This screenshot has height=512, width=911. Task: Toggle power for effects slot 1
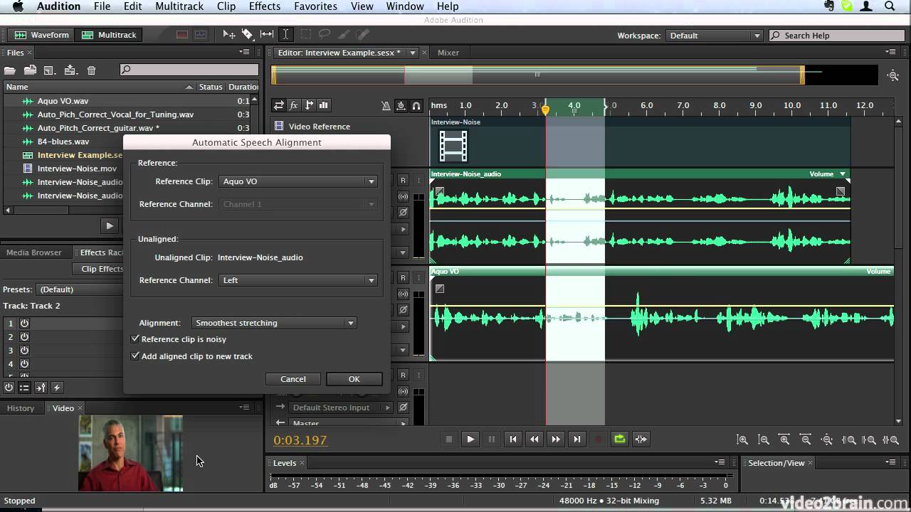pos(24,323)
